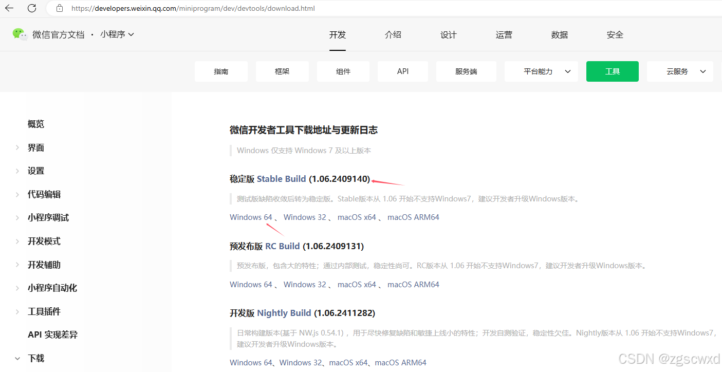Click the nightly version number (1.06.2411282)
Viewport: 722px width, 372px height.
coord(344,313)
